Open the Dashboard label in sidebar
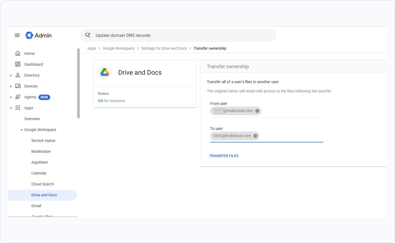The width and height of the screenshot is (395, 243). point(33,64)
